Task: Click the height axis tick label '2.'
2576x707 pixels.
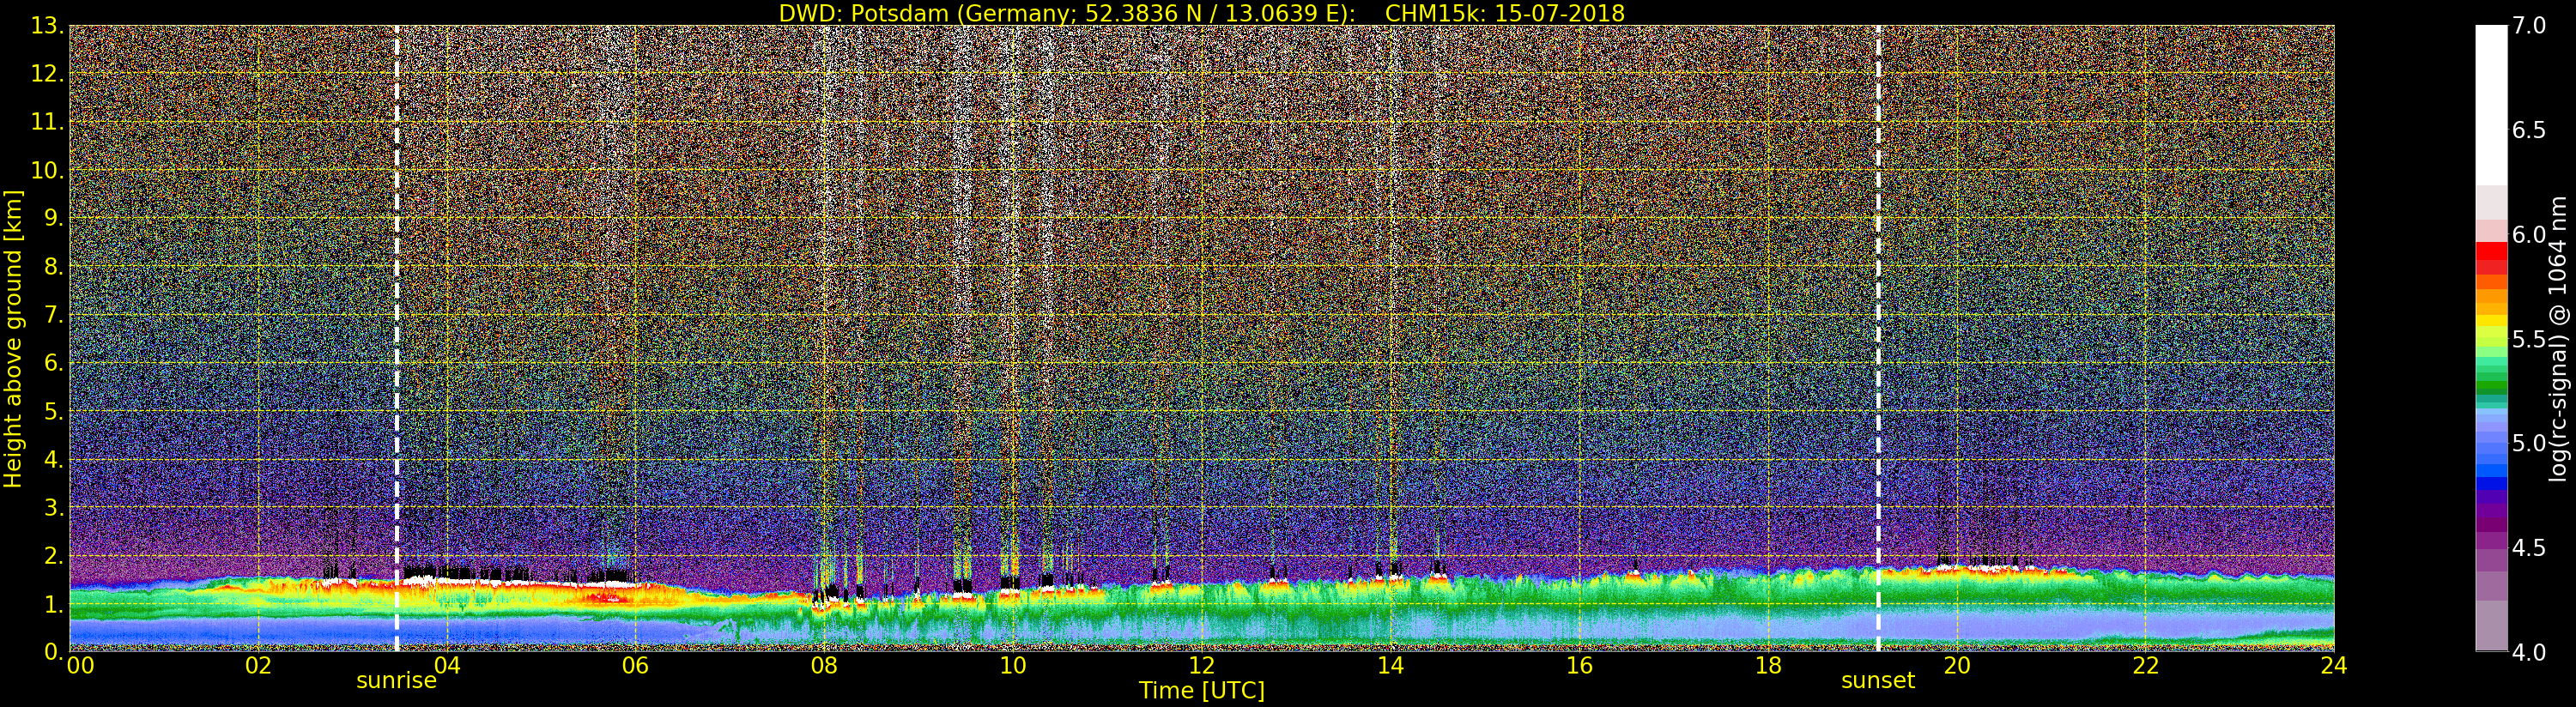Action: [x=53, y=556]
